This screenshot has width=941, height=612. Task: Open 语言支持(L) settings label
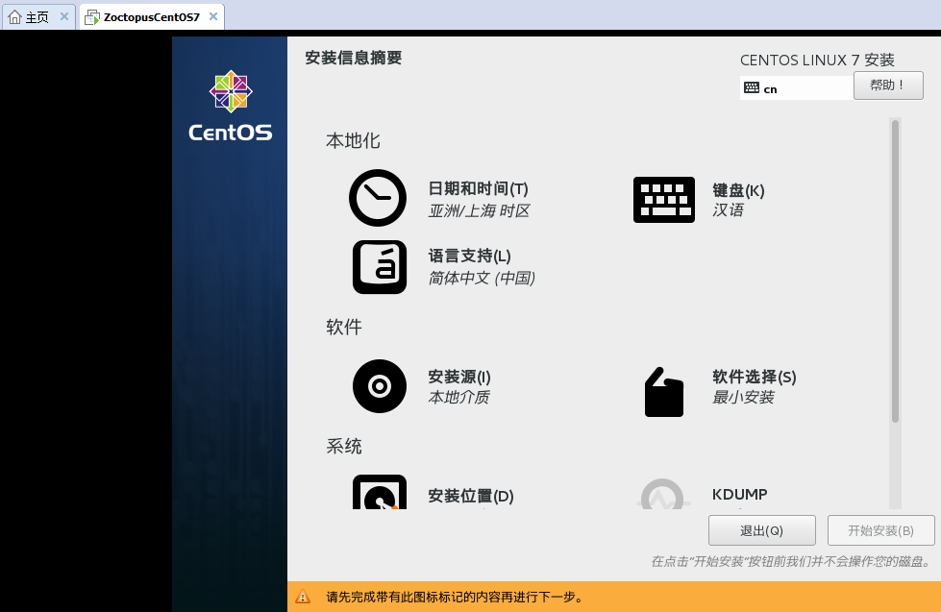(469, 257)
